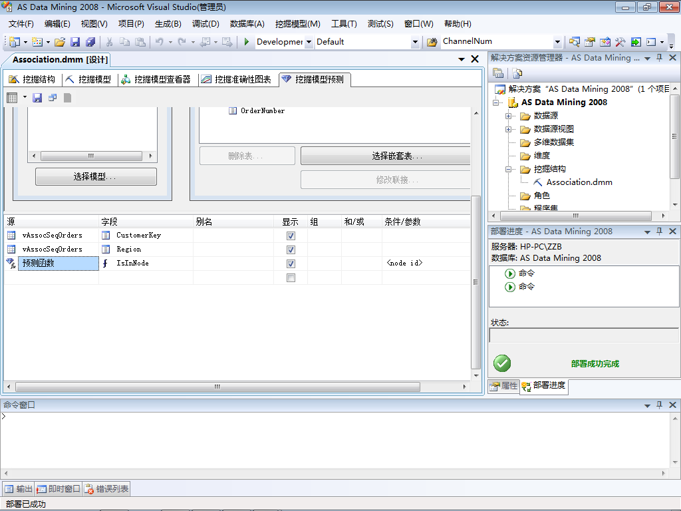Open the active documents dropdown arrow
Screen dimensions: 681x511
coord(462,59)
